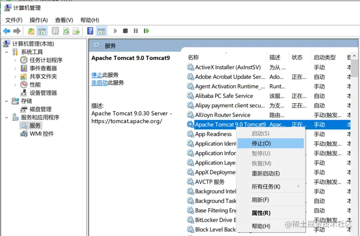
Task: Click the Restart Service toolbar icon
Action: pyautogui.click(x=146, y=31)
